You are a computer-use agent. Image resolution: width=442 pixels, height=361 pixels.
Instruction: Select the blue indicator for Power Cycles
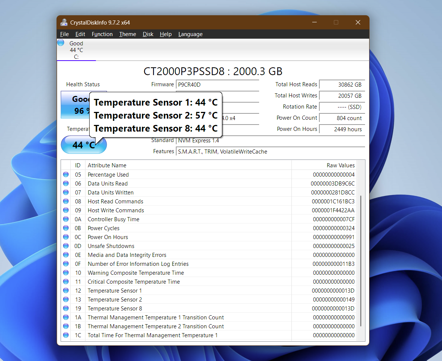pyautogui.click(x=66, y=228)
